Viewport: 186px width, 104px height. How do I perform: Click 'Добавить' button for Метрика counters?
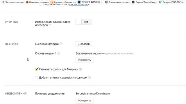tap(84, 44)
